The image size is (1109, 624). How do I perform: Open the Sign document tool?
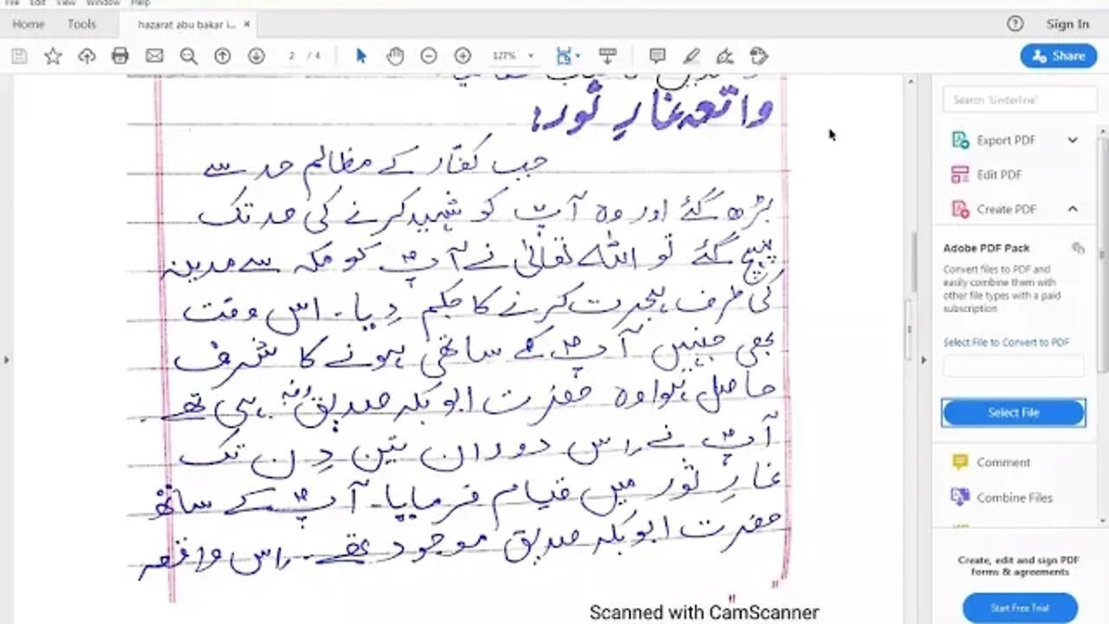pos(725,56)
